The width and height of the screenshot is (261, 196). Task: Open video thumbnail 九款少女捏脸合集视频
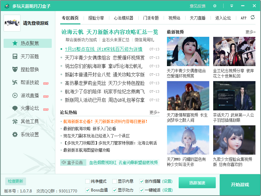point(234,140)
